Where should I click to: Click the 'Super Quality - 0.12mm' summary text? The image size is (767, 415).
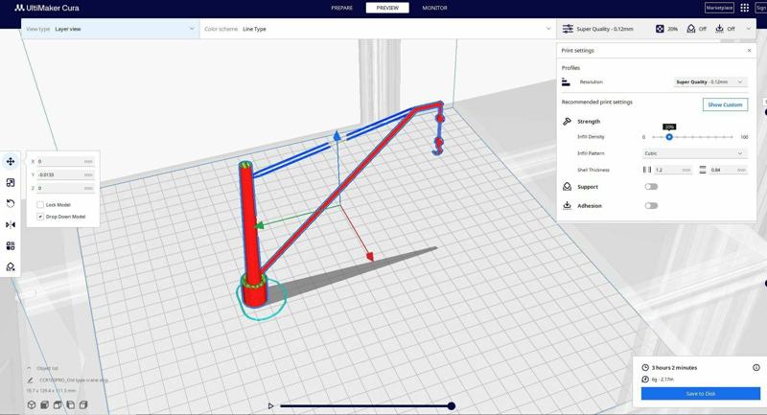click(x=605, y=29)
